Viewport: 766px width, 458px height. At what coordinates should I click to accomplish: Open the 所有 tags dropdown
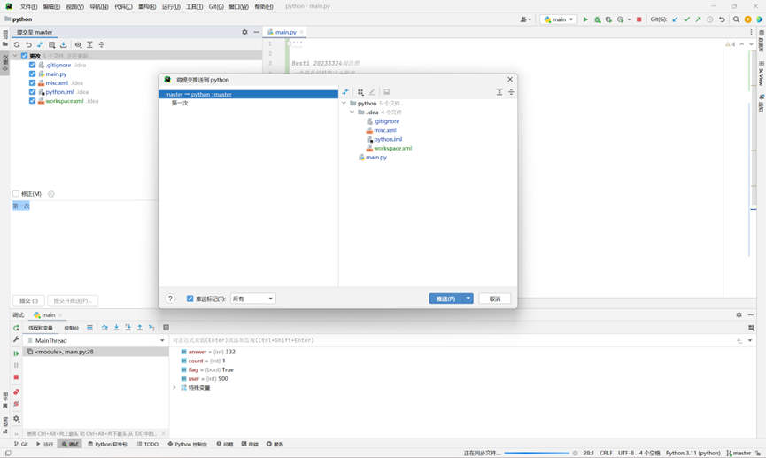click(x=252, y=299)
